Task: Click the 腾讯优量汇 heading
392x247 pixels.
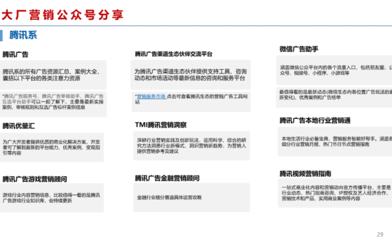Action: (x=19, y=126)
